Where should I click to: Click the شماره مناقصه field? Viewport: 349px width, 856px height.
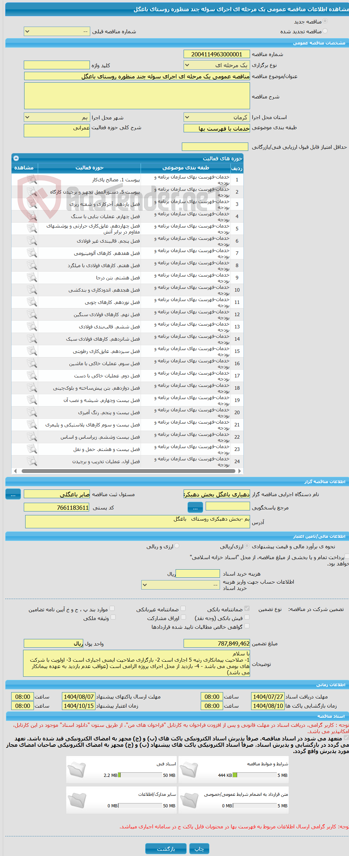point(217,54)
